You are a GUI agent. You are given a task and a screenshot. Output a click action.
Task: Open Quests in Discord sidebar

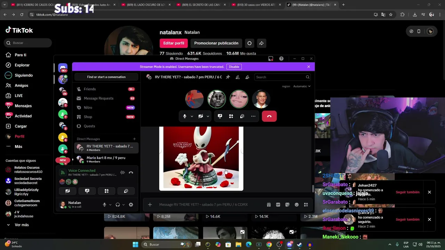click(106, 126)
